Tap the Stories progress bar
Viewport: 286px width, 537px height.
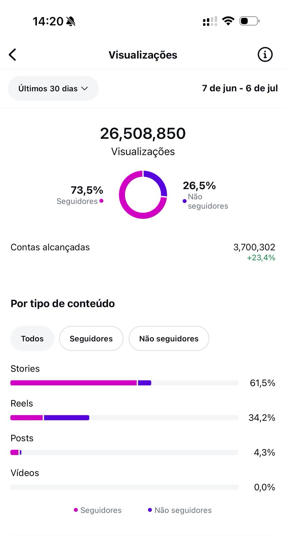pos(124,383)
